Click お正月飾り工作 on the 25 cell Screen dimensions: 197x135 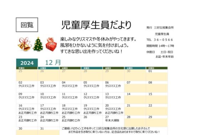(x=71, y=120)
